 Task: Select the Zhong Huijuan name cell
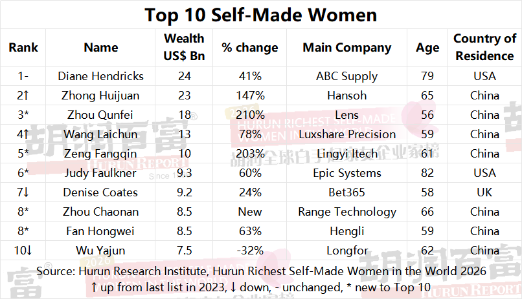coord(101,96)
